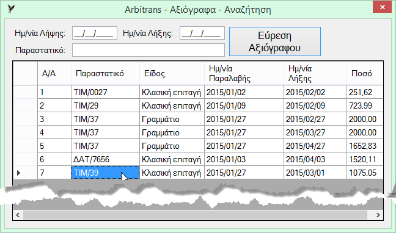Click Γραμμάτιο in row 4
Image resolution: width=396 pixels, height=233 pixels.
(x=172, y=132)
